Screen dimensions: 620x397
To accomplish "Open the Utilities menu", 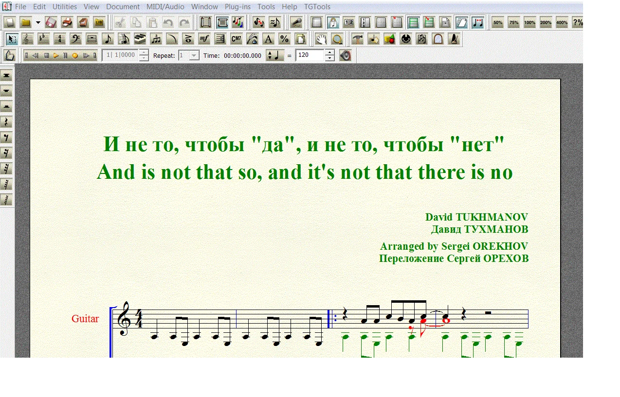I will [65, 7].
